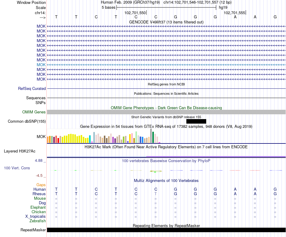Image resolution: width=286 pixels, height=237 pixels.
Task: Select the Common dbSNP(155) label
Action: [x=26, y=121]
